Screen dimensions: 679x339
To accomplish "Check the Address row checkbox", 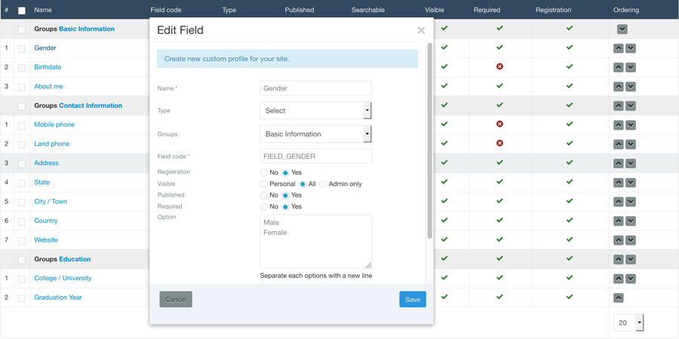I will (22, 164).
